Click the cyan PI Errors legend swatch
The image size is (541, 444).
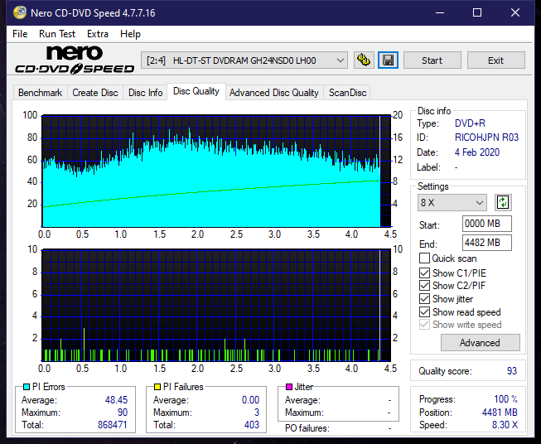(x=27, y=387)
